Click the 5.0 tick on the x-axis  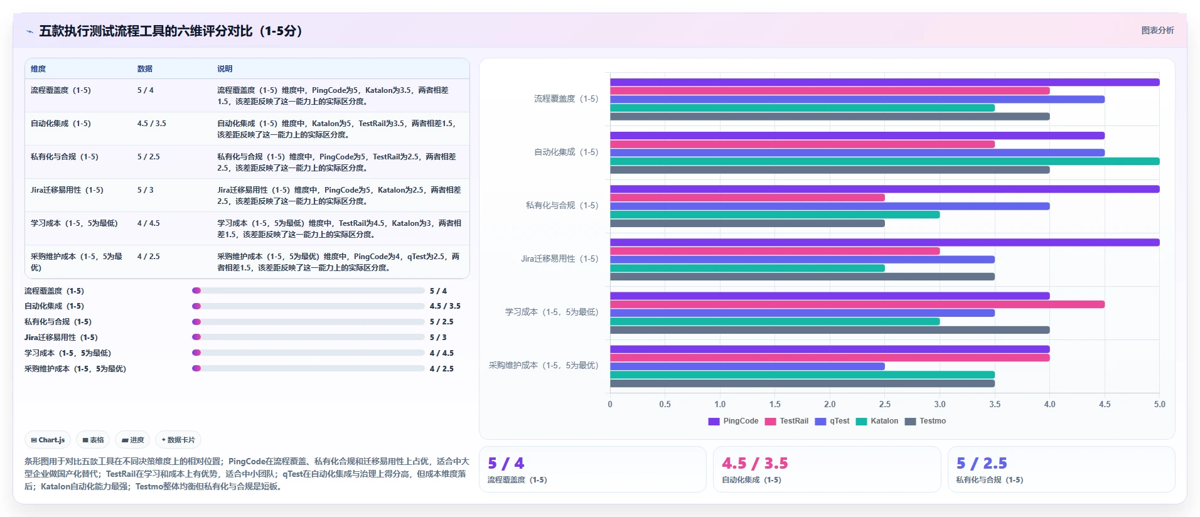1160,405
